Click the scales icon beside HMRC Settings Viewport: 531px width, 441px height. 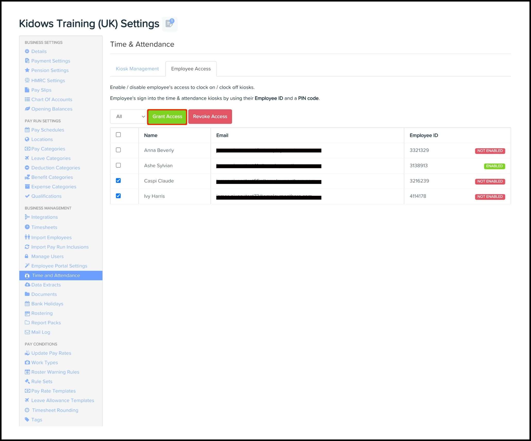(x=27, y=80)
